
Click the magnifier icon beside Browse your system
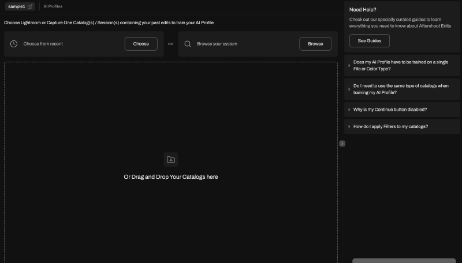[x=188, y=44]
